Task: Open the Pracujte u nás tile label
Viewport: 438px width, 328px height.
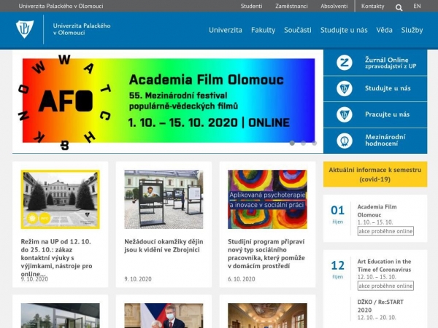Action: click(x=387, y=114)
